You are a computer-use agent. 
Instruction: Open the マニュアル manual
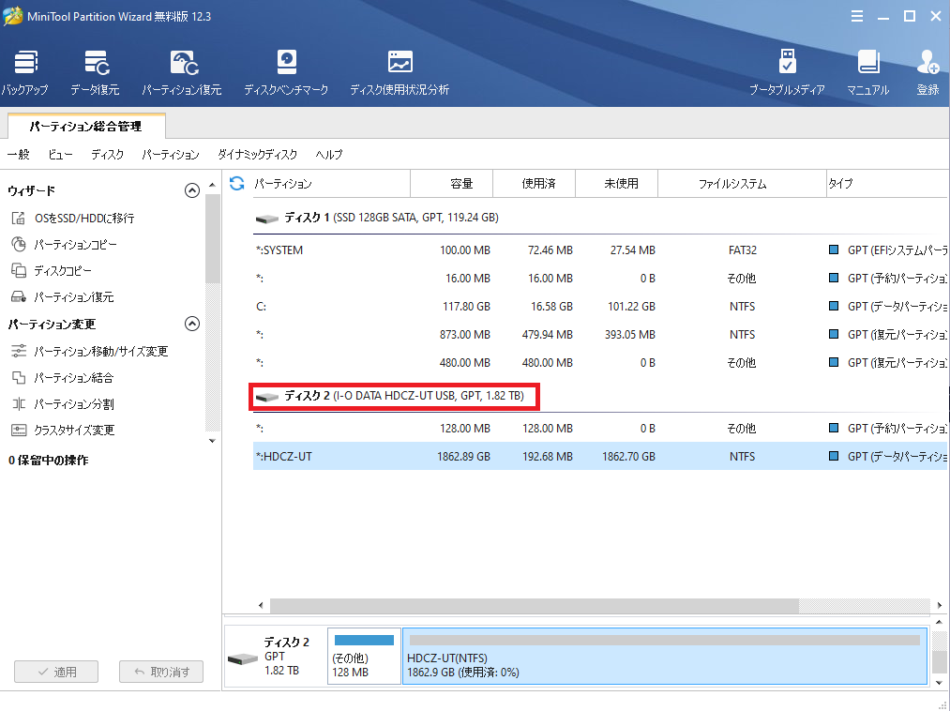click(867, 73)
